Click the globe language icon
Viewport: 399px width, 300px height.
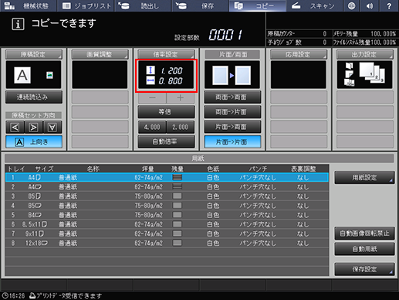point(351,5)
